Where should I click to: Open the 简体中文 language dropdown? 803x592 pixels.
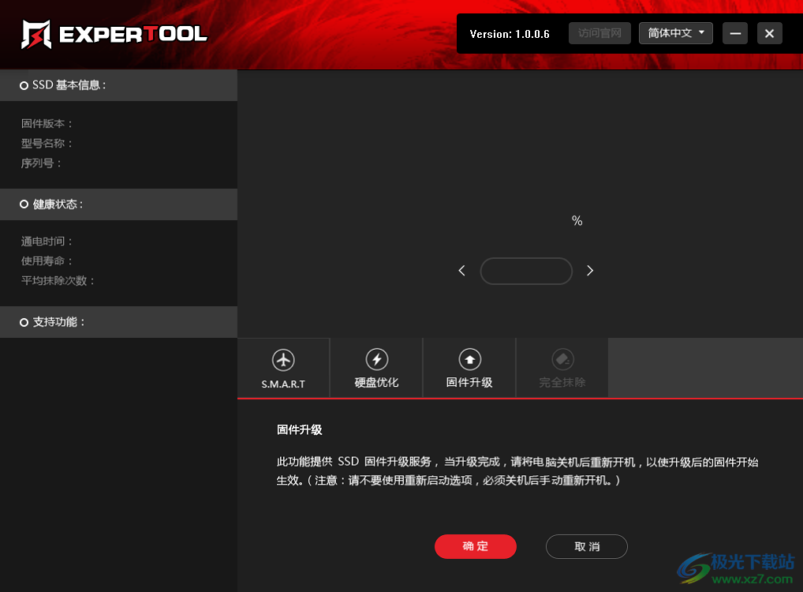coord(676,33)
